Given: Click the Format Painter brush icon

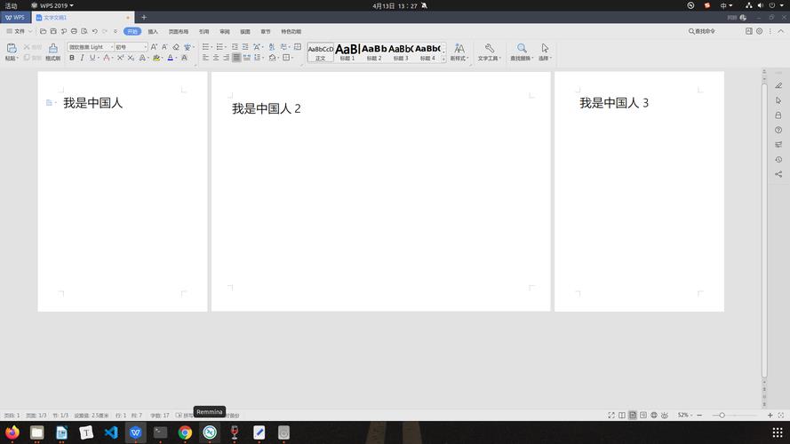Looking at the screenshot, I should click(x=52, y=49).
